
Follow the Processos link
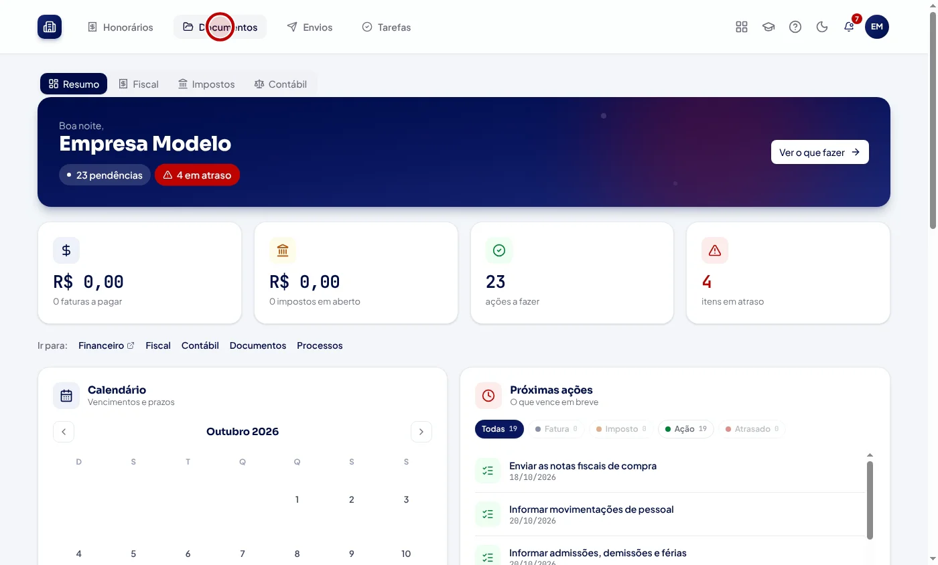tap(320, 345)
